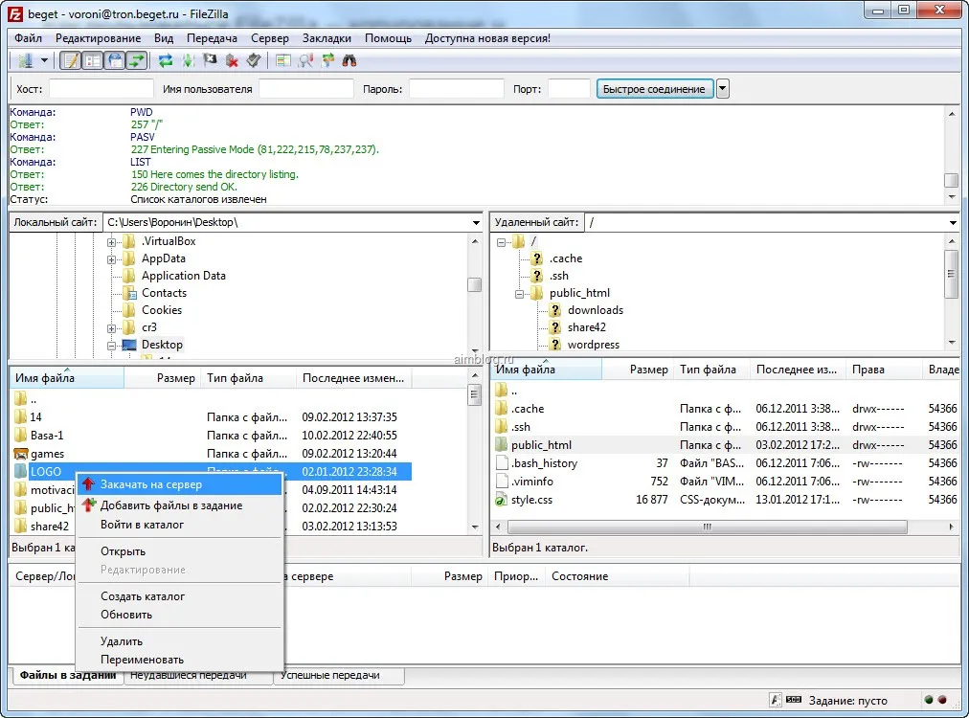Toggle directory comparison icon

(305, 60)
